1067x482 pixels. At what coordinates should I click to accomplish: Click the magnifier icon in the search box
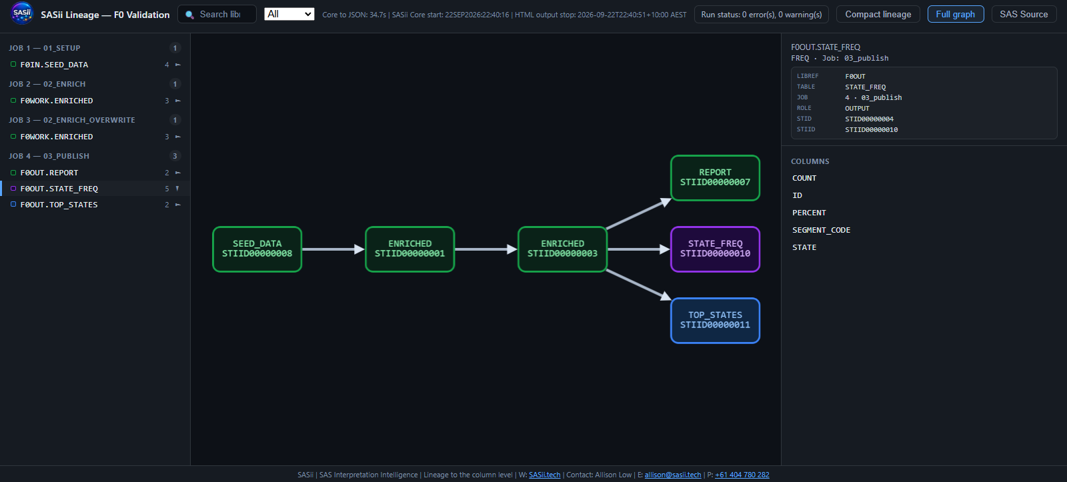click(x=189, y=15)
